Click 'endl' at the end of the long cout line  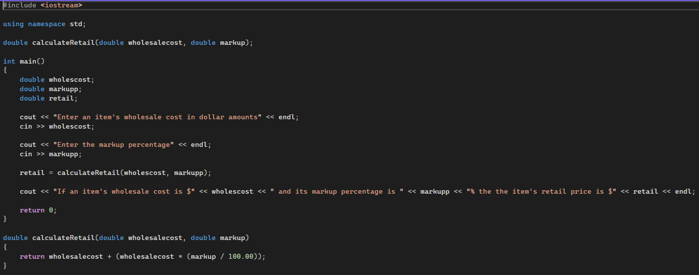pyautogui.click(x=683, y=192)
